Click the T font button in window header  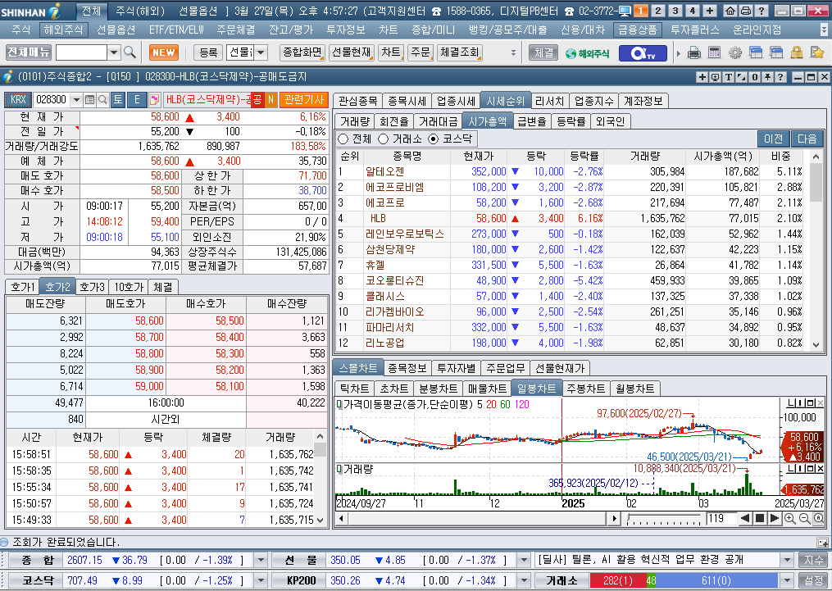pyautogui.click(x=729, y=77)
